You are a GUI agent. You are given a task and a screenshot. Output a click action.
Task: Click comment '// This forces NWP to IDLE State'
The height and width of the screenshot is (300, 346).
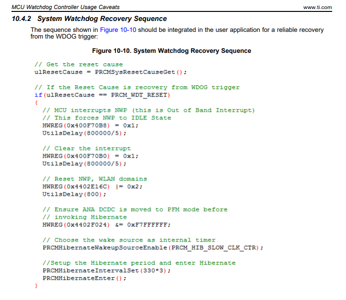click(107, 118)
